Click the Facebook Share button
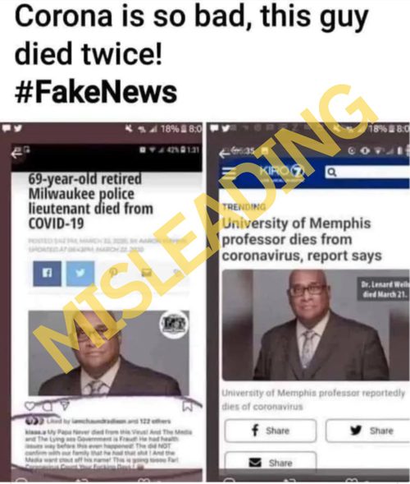 [271, 431]
